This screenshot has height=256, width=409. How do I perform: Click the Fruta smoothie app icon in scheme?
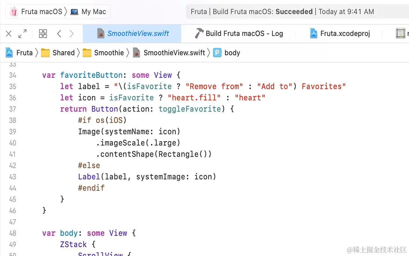(14, 12)
